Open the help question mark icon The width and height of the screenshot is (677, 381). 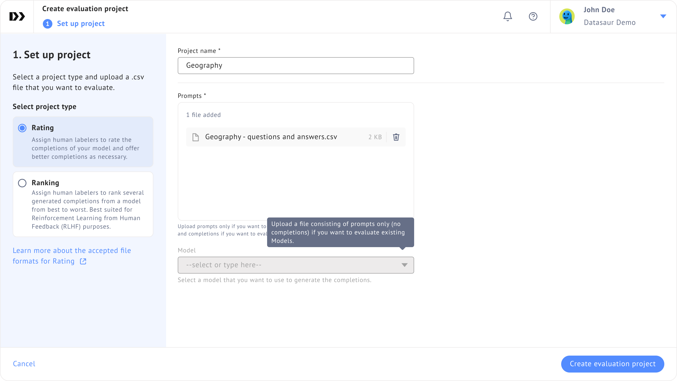coord(533,16)
